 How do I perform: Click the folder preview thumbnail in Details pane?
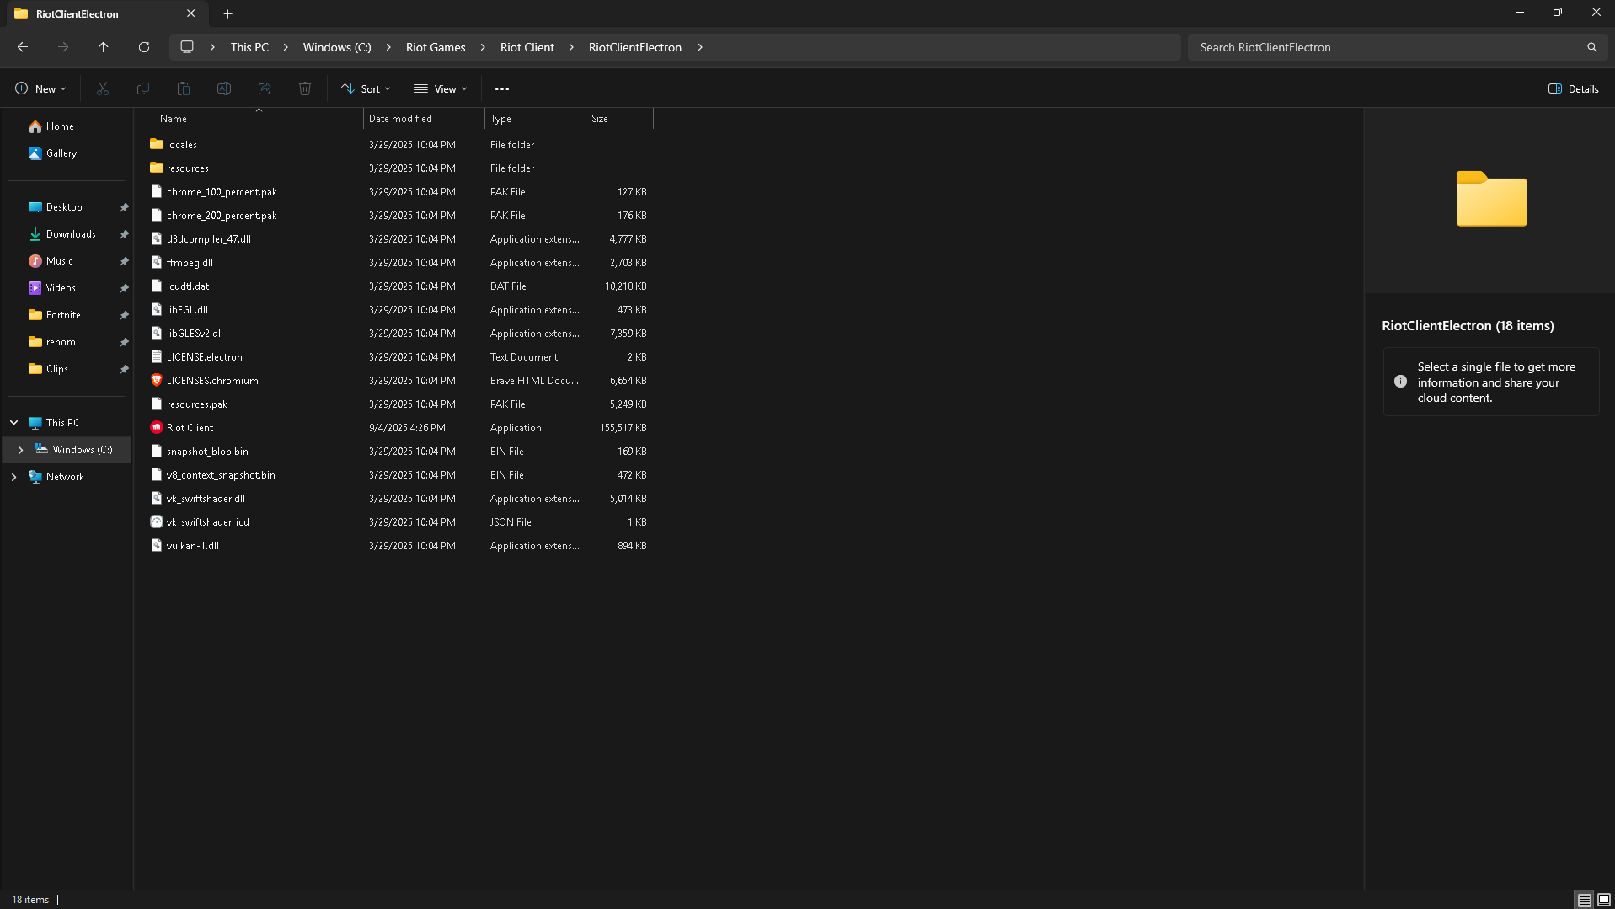click(x=1491, y=199)
